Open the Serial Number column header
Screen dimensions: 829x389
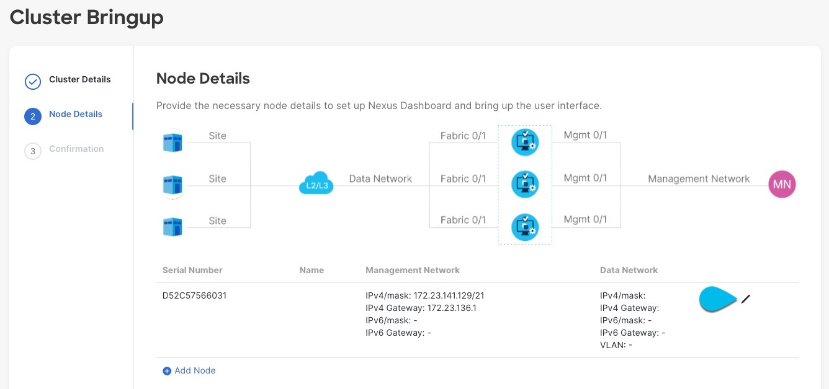click(x=192, y=270)
